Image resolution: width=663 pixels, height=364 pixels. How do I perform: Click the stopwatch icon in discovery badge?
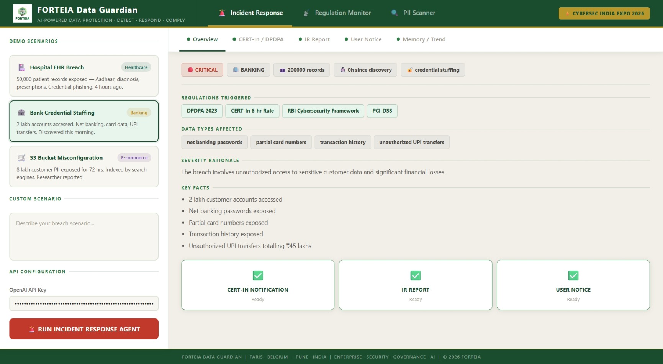[343, 70]
